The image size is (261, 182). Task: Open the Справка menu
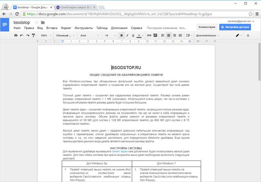136,28
